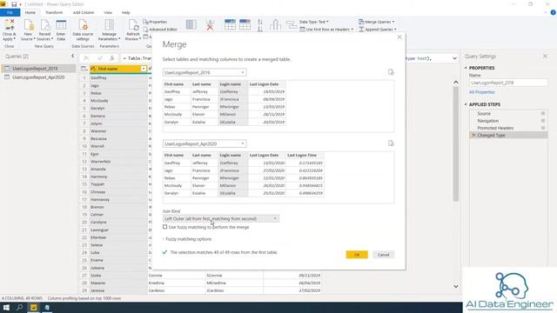Image resolution: width=557 pixels, height=313 pixels.
Task: Expand the formula bar with its chevron
Action: tap(454, 58)
